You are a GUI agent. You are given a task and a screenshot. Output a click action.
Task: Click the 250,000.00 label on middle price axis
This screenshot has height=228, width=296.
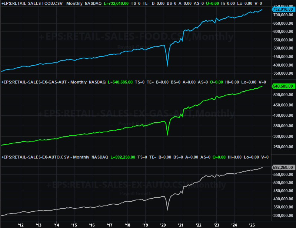283,147
